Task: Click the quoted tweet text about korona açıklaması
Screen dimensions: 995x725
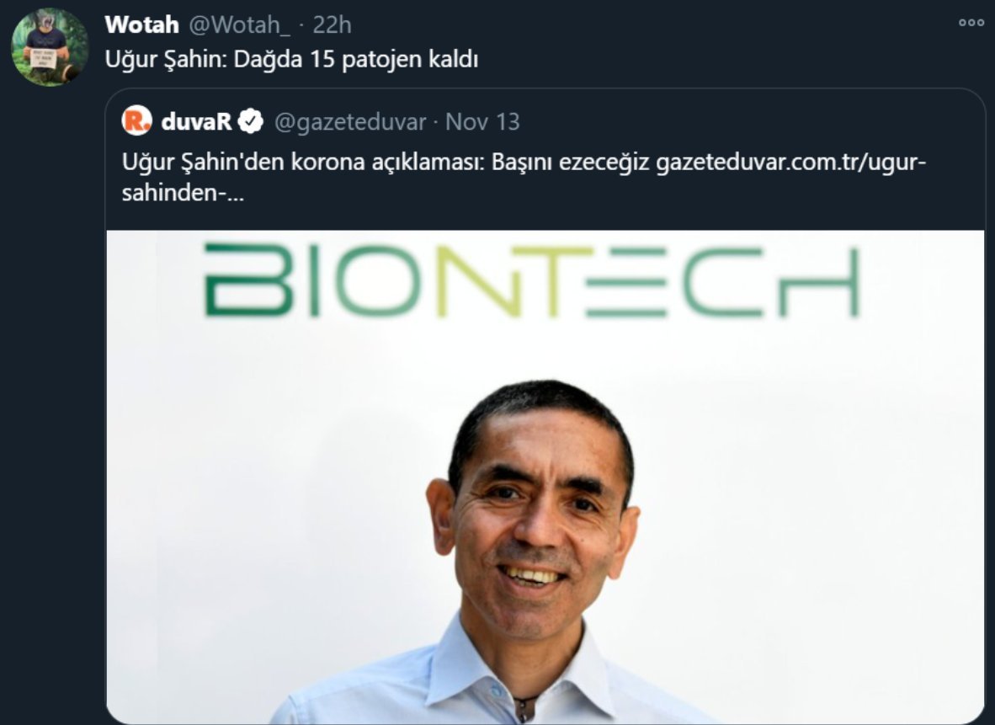Action: click(386, 163)
